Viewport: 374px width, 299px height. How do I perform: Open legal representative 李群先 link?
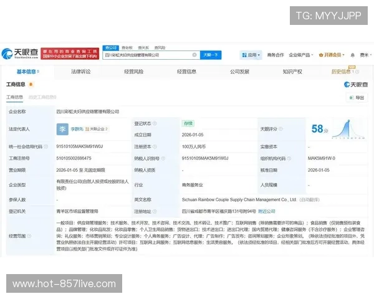click(77, 129)
